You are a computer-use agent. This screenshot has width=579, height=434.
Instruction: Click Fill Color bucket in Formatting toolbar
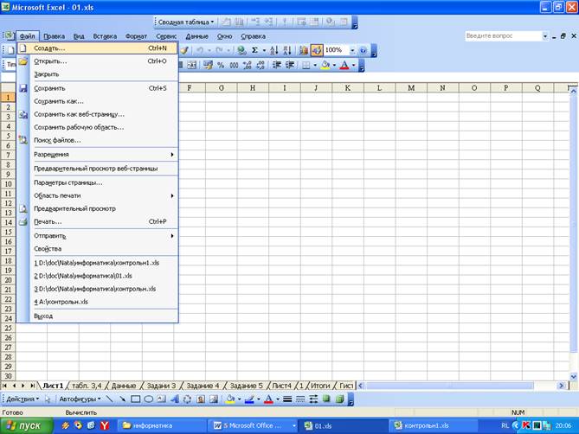(325, 66)
